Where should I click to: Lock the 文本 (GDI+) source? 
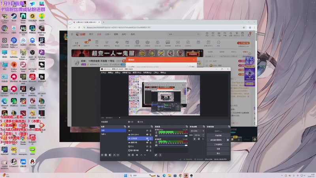click(150, 134)
